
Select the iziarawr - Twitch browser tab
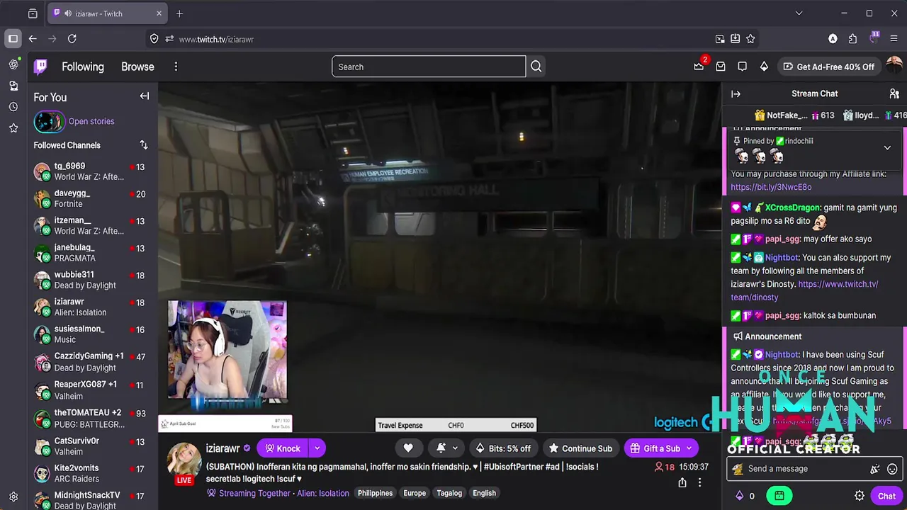coord(108,13)
